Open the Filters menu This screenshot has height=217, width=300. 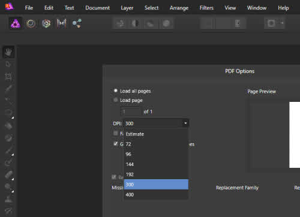pyautogui.click(x=206, y=8)
